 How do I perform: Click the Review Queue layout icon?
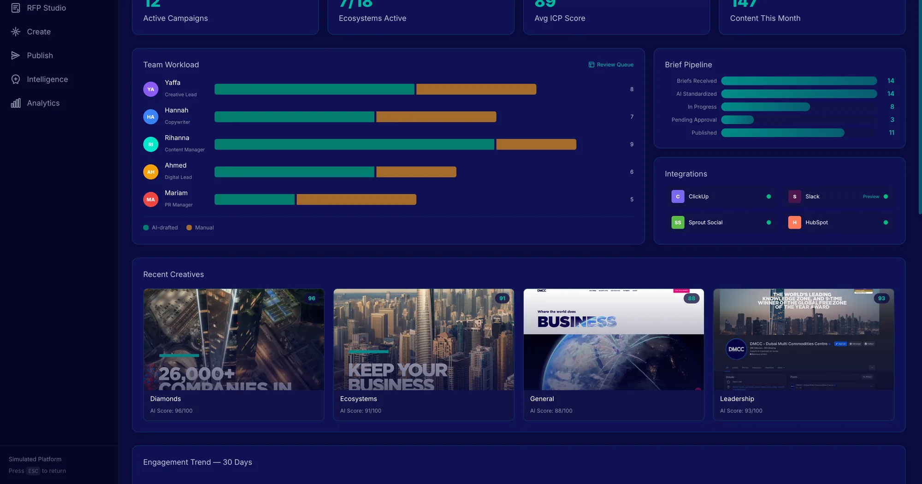(591, 65)
